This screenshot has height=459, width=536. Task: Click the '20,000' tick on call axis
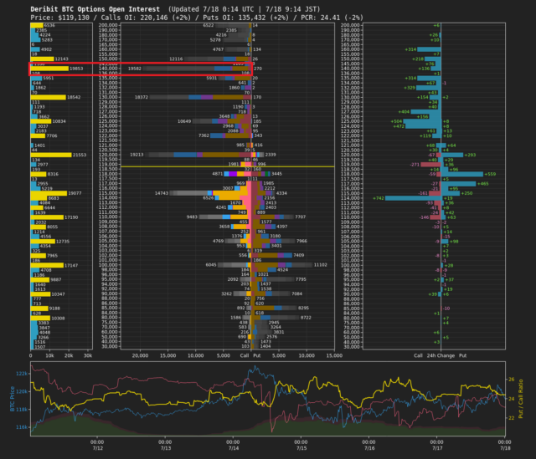pos(140,355)
